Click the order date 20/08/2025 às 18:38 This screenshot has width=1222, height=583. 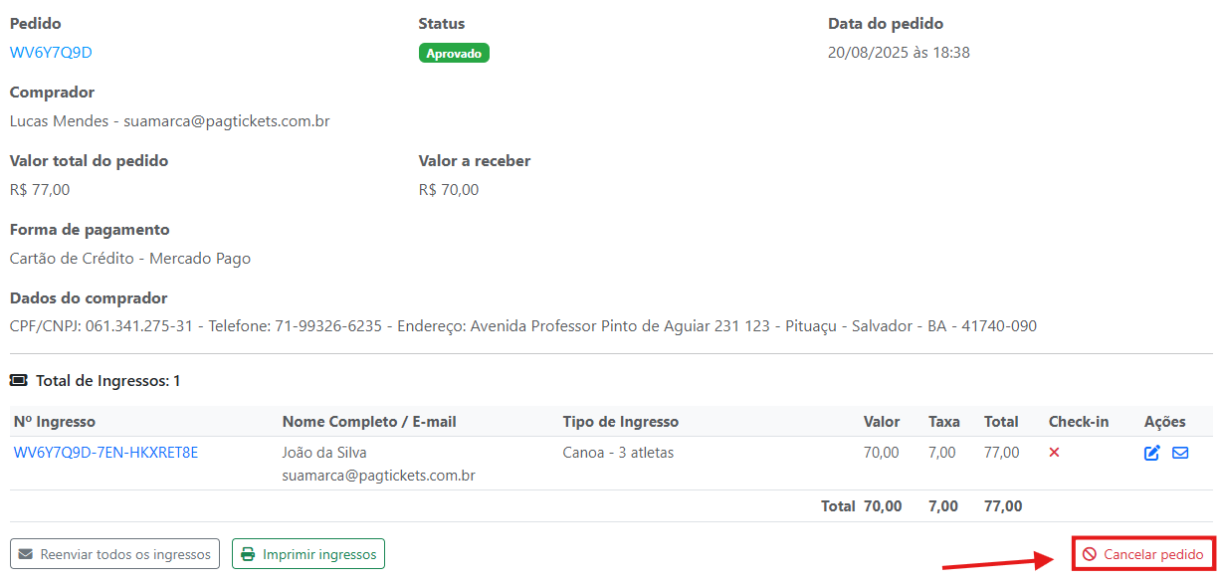coord(899,53)
